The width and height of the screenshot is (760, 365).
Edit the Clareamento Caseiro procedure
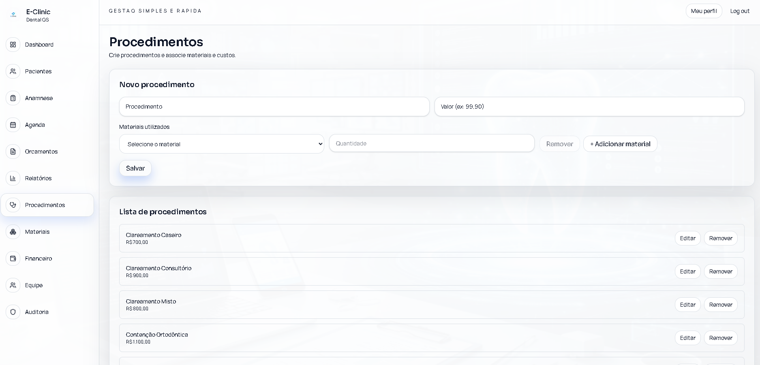pos(687,238)
